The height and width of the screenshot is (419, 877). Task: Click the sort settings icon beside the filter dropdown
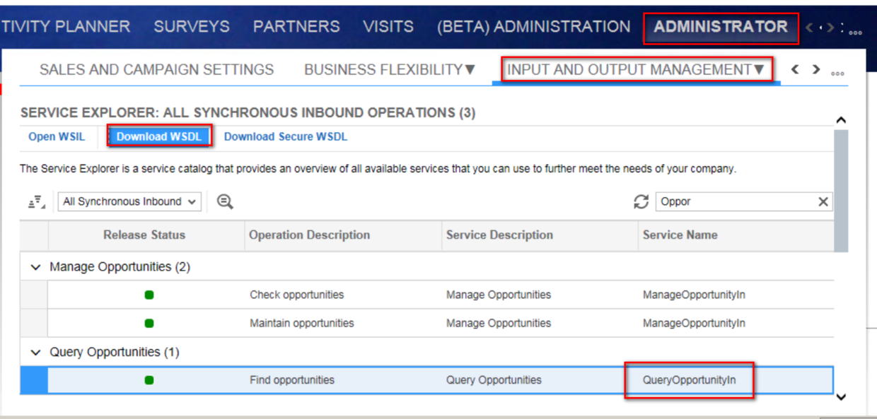pyautogui.click(x=37, y=202)
